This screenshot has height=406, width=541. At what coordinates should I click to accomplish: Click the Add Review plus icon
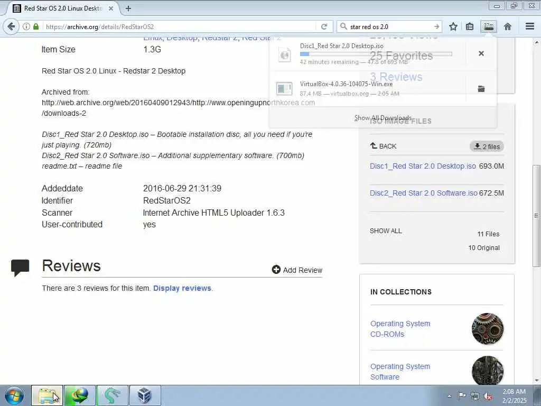point(276,270)
